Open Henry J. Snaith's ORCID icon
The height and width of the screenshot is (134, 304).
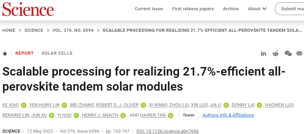tap(123, 116)
